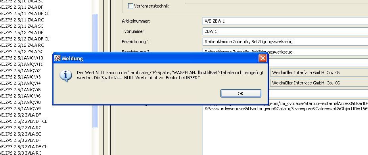Select WE.ZPS 2.5/1AN/QV/11 list item
Image resolution: width=368 pixels, height=155 pixels.
[21, 64]
